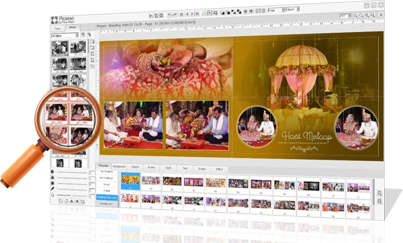This screenshot has height=243, width=403.
Task: Open the zoom percentage dropdown
Action: tap(345, 16)
